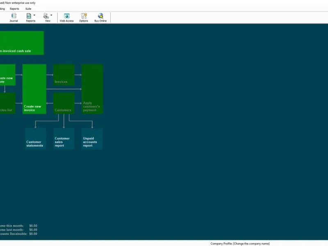
Task: Open the Suite menu
Action: (x=28, y=9)
